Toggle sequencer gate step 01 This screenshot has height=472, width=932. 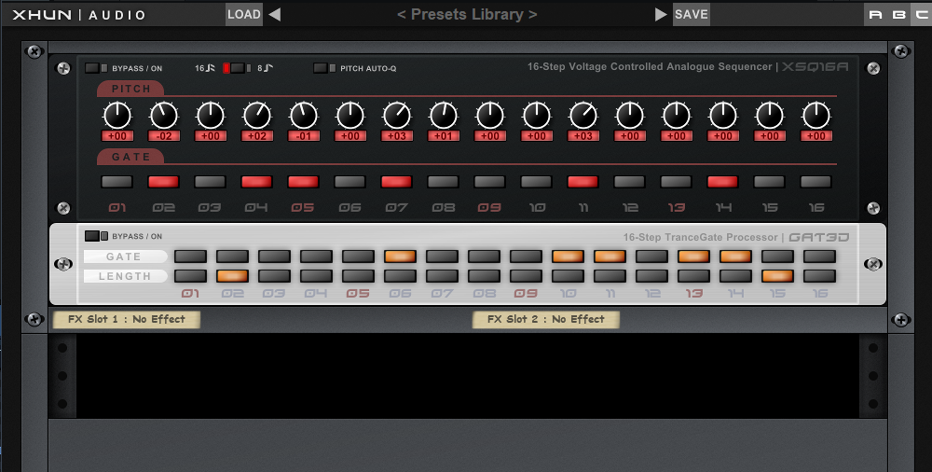coord(117,182)
